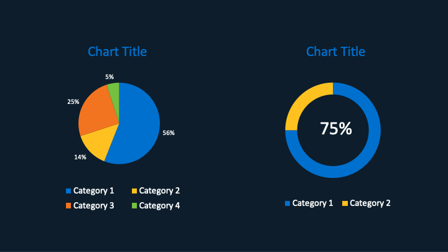Click the 25% data label

pos(73,101)
